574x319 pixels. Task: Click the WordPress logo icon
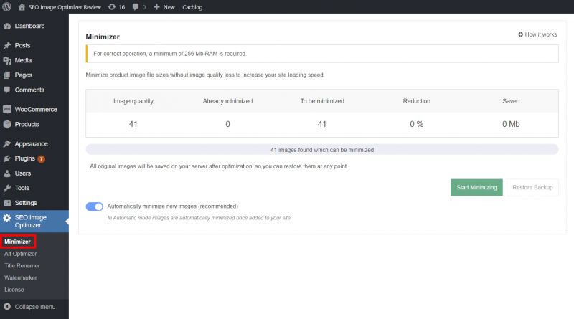click(x=6, y=7)
